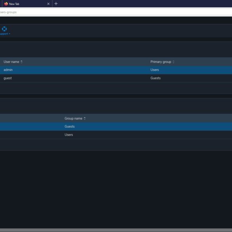Select the admin user row

click(x=116, y=70)
